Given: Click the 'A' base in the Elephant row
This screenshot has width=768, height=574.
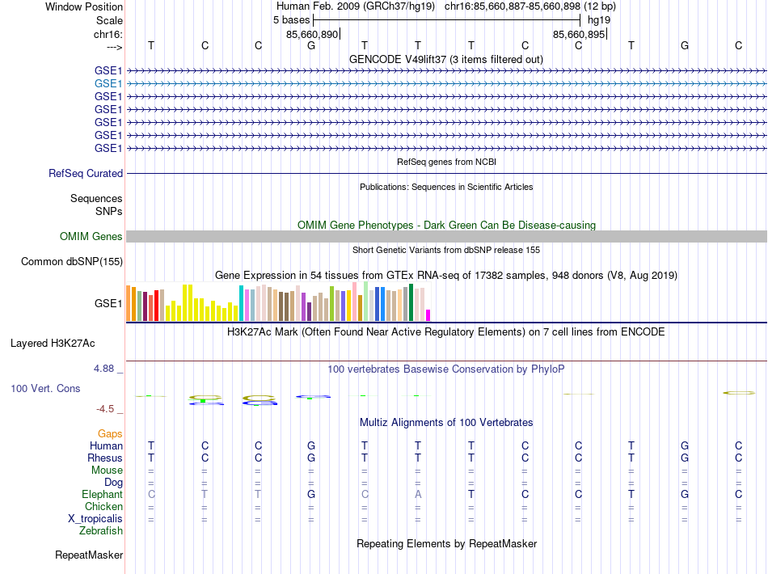Looking at the screenshot, I should [418, 494].
